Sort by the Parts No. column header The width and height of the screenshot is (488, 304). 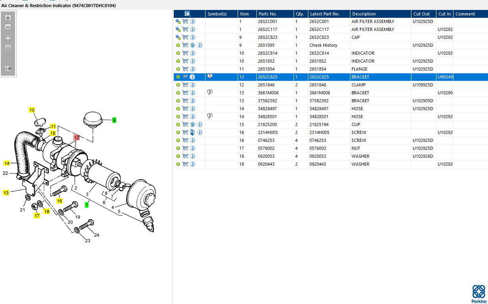(x=275, y=14)
